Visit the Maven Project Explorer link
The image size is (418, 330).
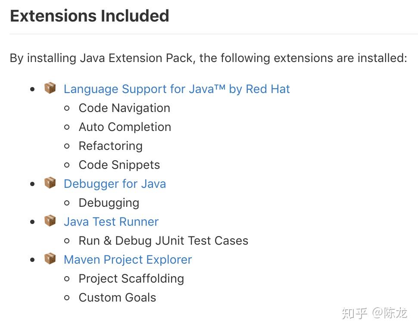point(128,260)
